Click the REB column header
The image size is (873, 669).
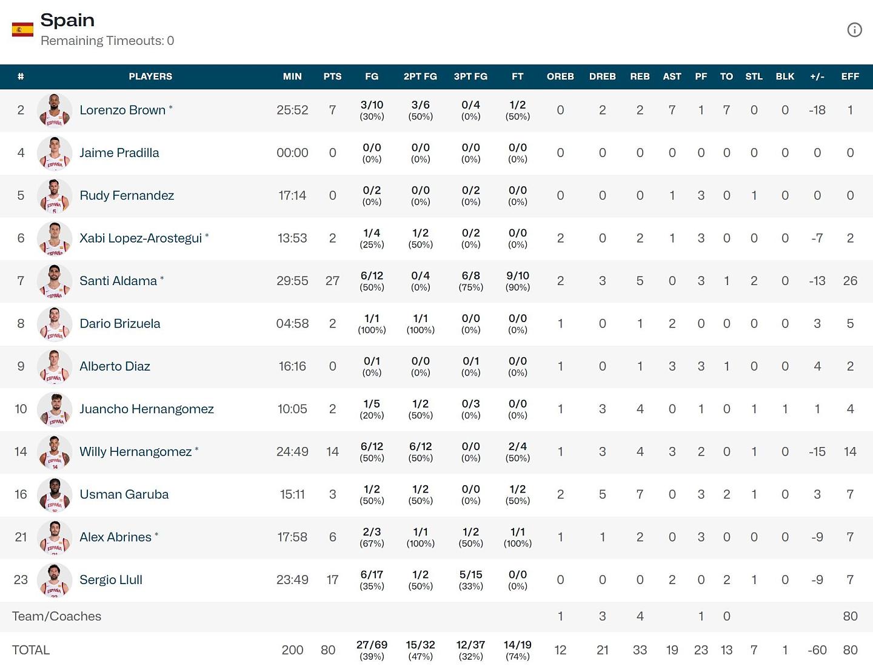point(640,76)
